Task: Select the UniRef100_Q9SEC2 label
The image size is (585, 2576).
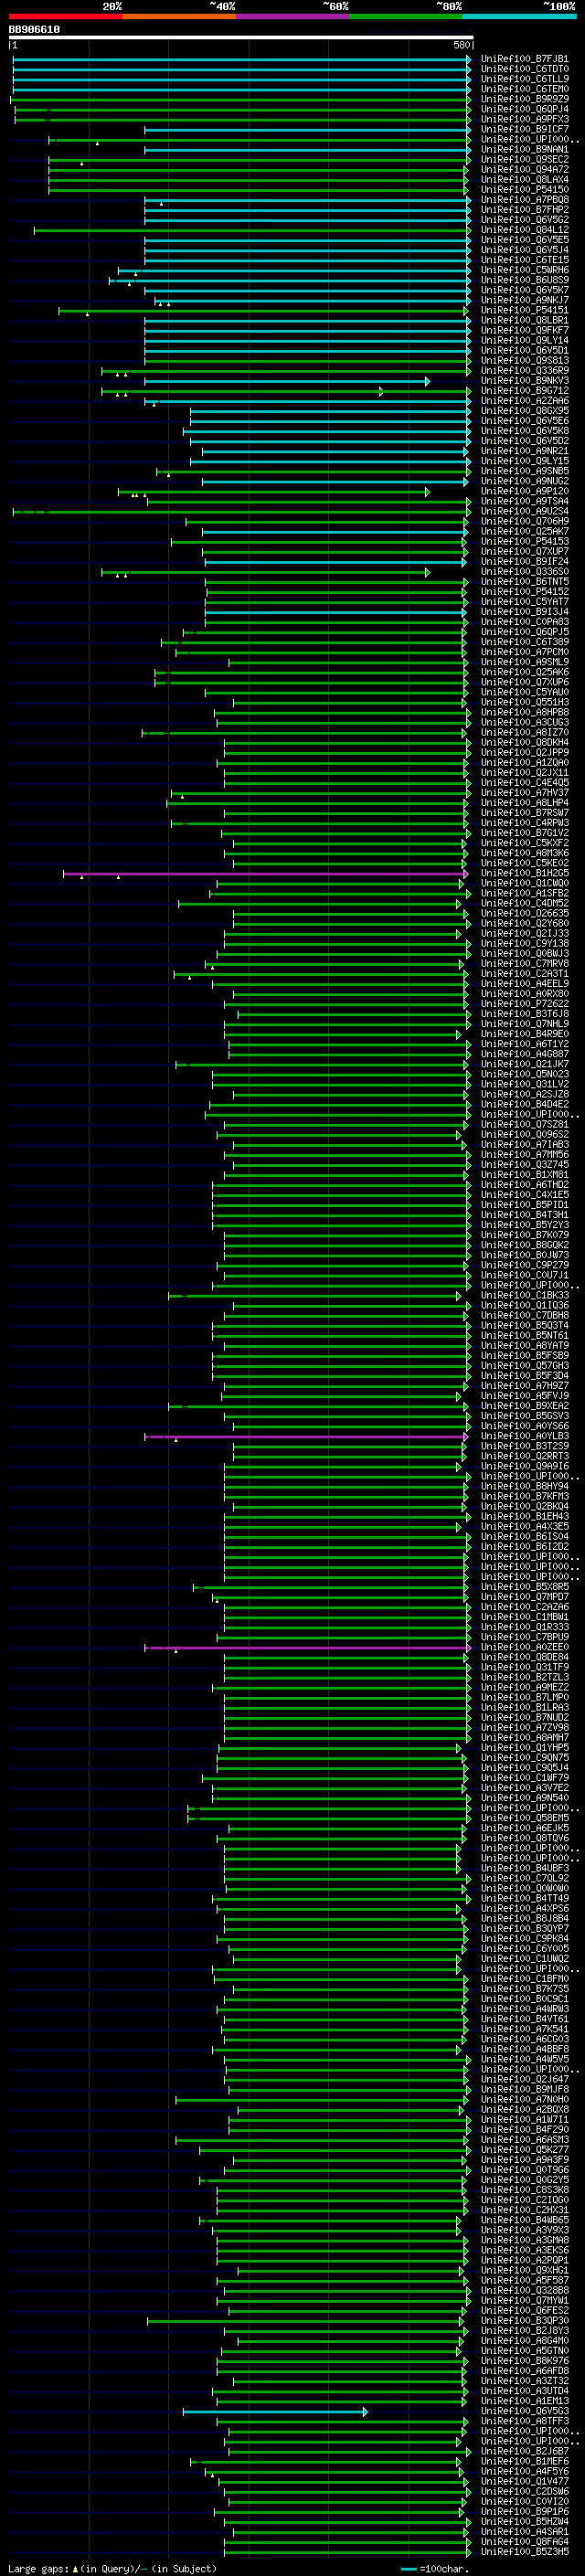Action: 525,159
